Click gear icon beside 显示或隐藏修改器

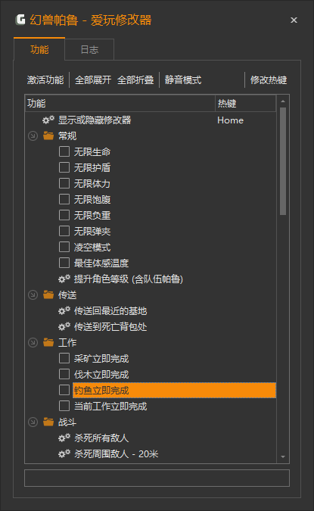[x=48, y=120]
